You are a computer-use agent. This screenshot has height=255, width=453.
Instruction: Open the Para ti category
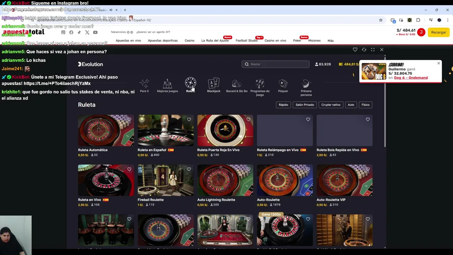[144, 85]
